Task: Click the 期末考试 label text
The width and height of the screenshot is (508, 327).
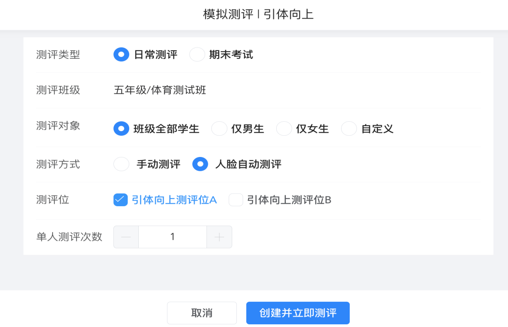Action: [231, 55]
